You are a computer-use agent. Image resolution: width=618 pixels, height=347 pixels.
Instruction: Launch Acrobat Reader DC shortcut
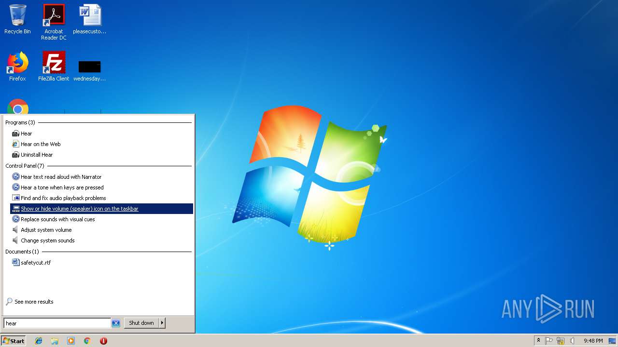pos(54,22)
